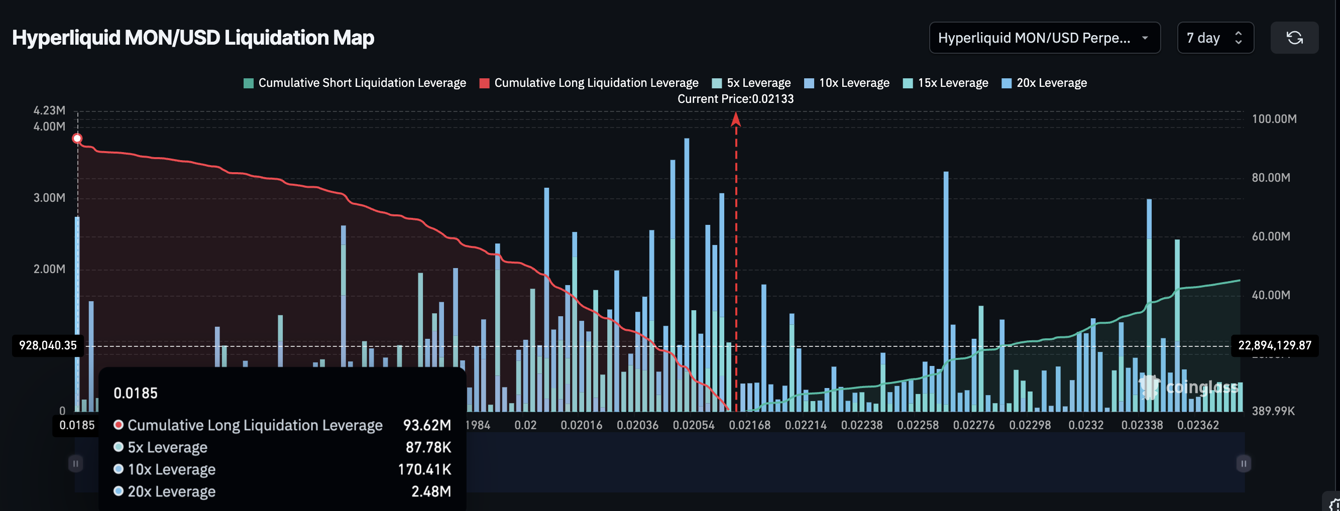Image resolution: width=1340 pixels, height=511 pixels.
Task: Click the red point on cumulative long line
Action: pos(77,138)
